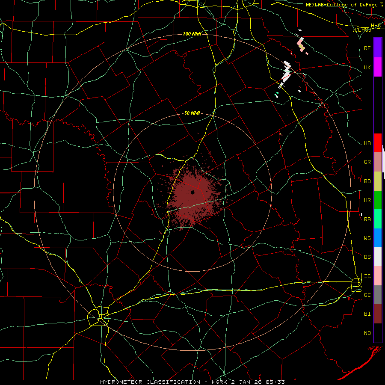Click the HR legend label
The image size is (385, 385).
[x=367, y=200]
